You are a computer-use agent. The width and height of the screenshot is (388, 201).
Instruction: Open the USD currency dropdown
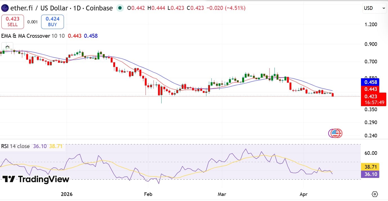[x=371, y=8]
